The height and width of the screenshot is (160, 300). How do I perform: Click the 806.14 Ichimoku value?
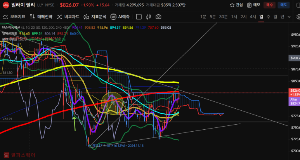[x=50, y=33]
